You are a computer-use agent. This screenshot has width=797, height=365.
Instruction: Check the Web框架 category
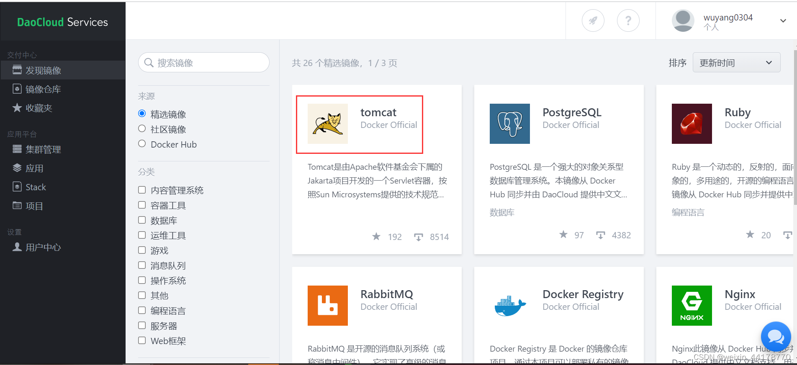point(142,340)
